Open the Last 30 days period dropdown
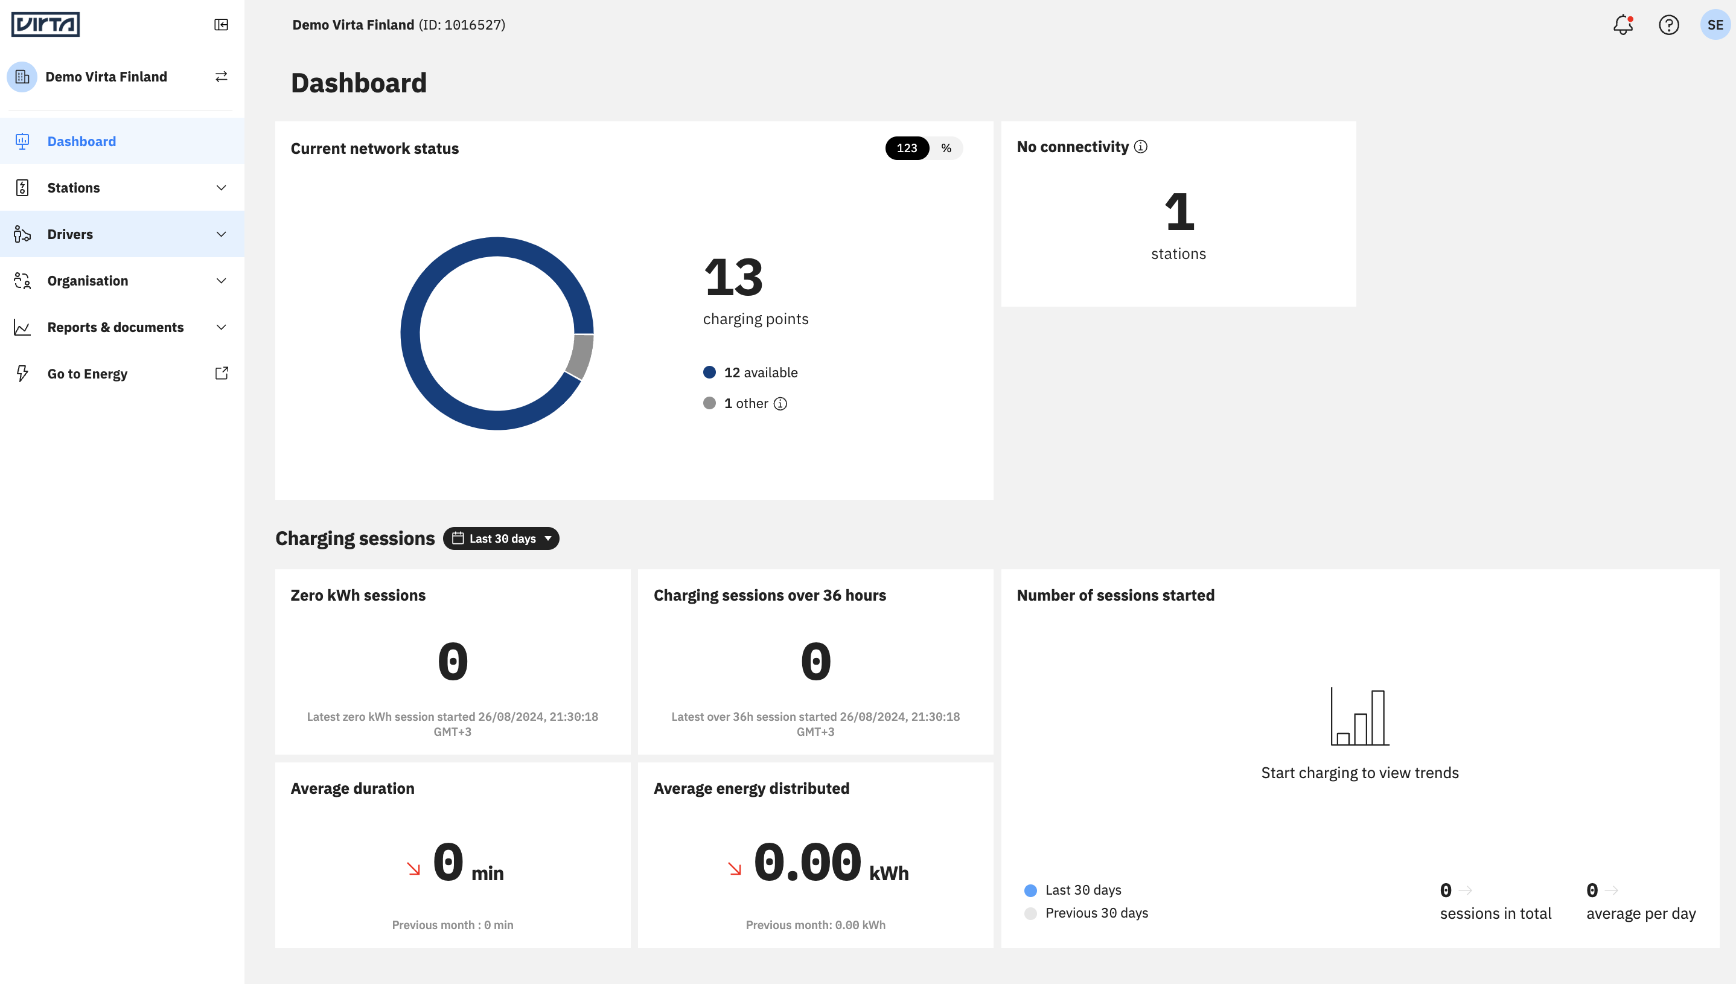 click(501, 538)
